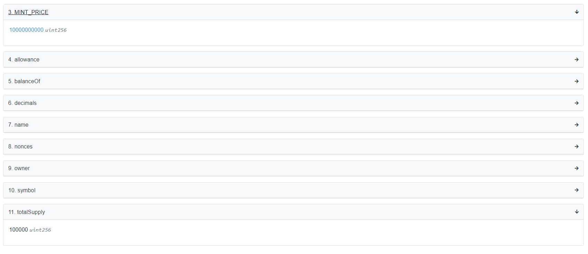This screenshot has width=588, height=254.
Task: Click the name row right arrow
Action: (577, 125)
